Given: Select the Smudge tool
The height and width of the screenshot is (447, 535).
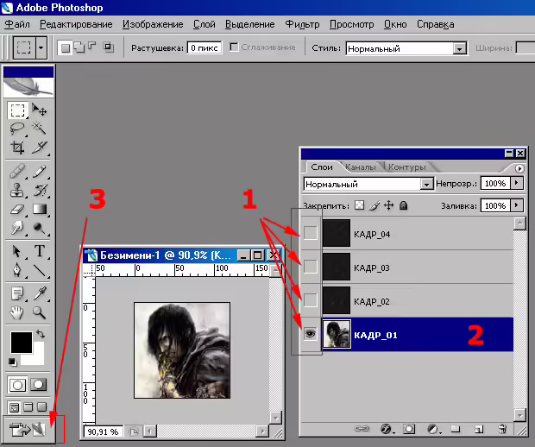Looking at the screenshot, I should coord(17,228).
